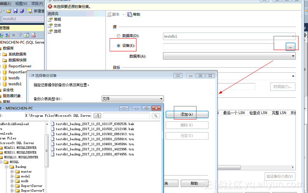
Task: Open the 数据库(A) dropdown
Action: 292,56
